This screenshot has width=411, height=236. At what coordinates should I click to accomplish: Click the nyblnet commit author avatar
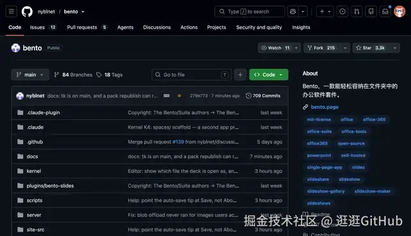(20, 96)
